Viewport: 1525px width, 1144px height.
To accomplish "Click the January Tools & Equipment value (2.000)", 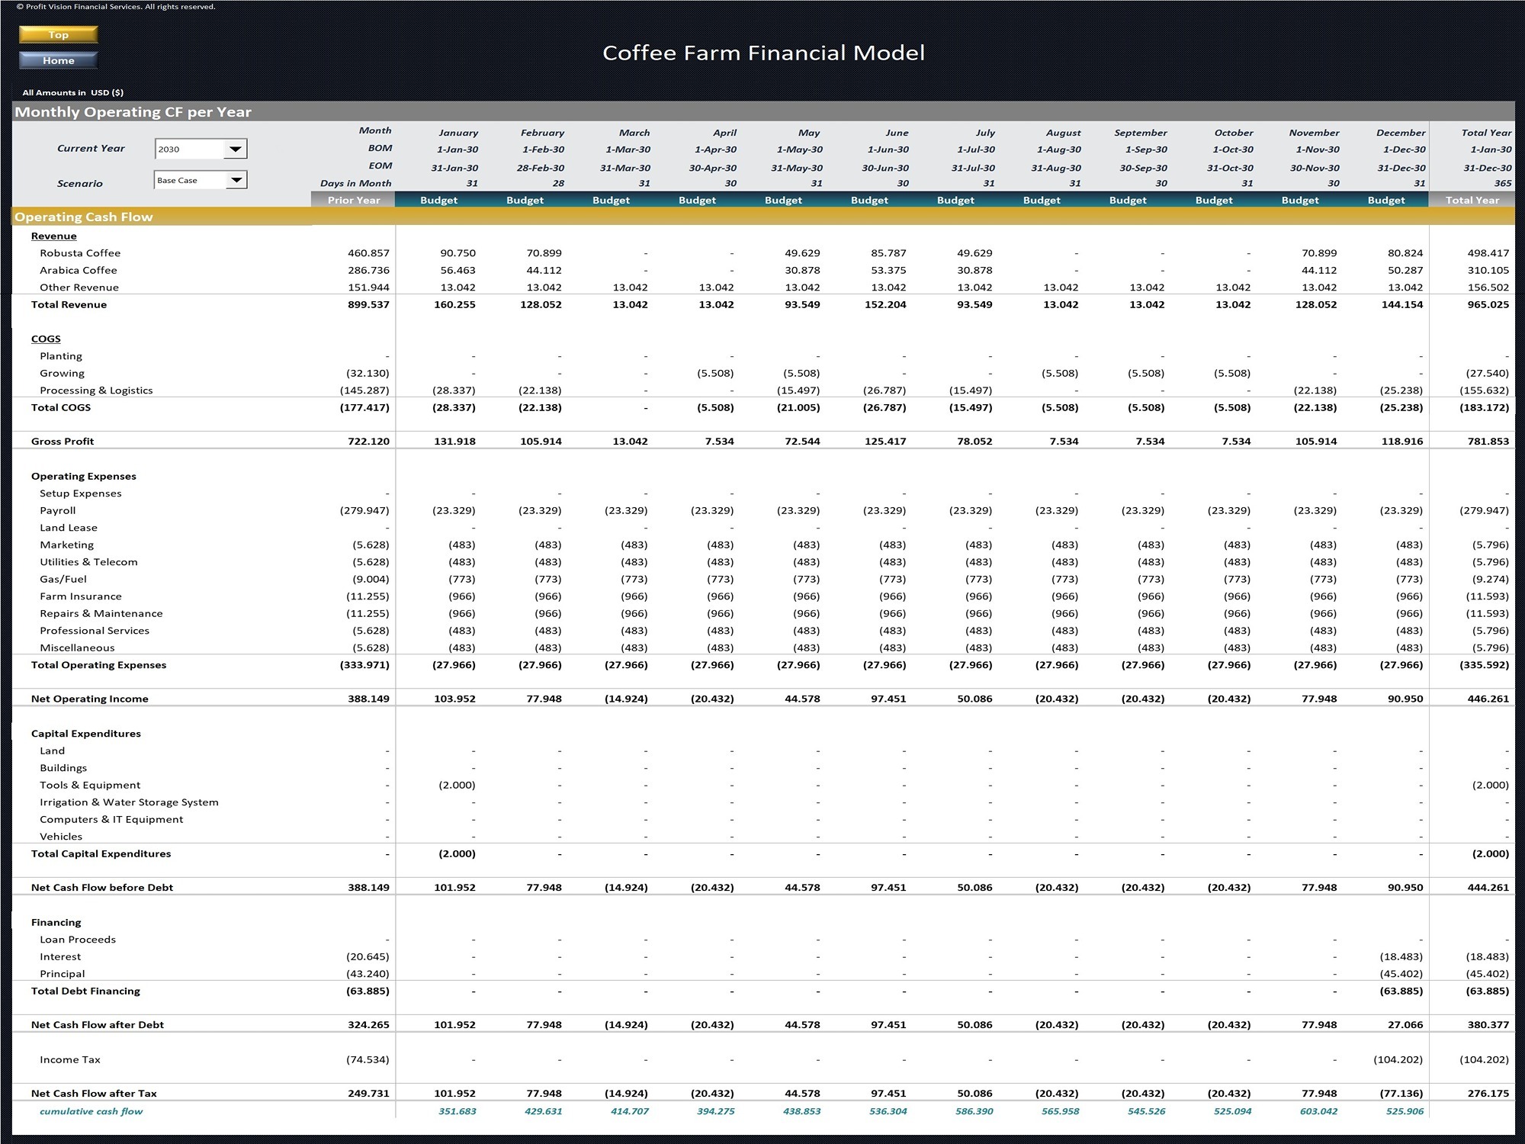I will point(457,785).
